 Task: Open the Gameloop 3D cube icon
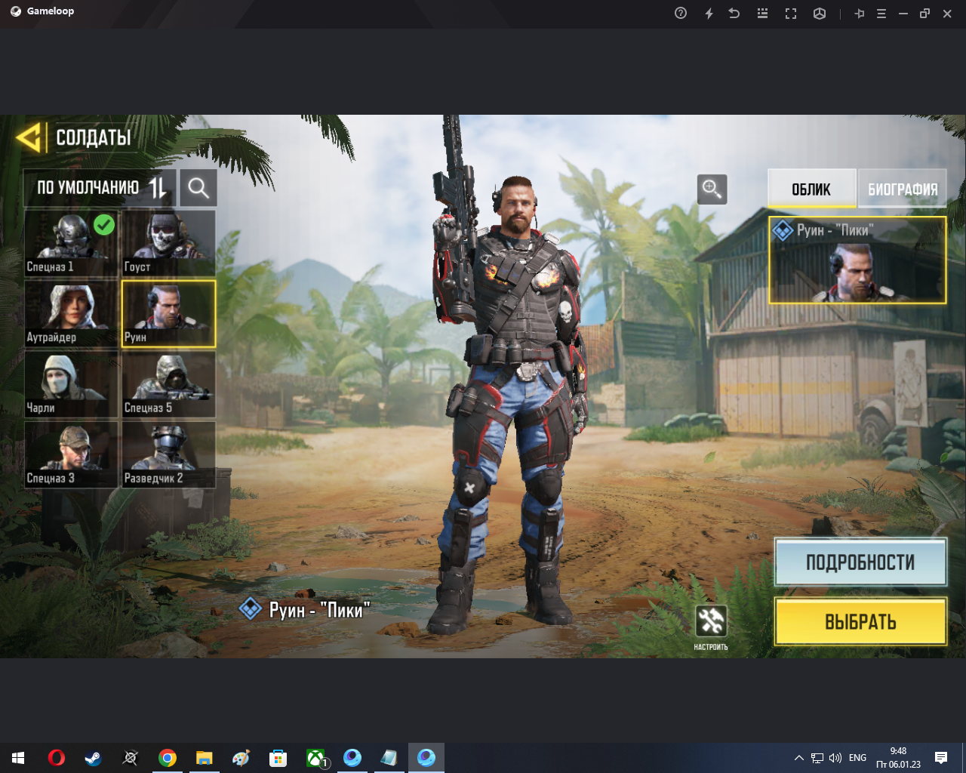click(820, 14)
